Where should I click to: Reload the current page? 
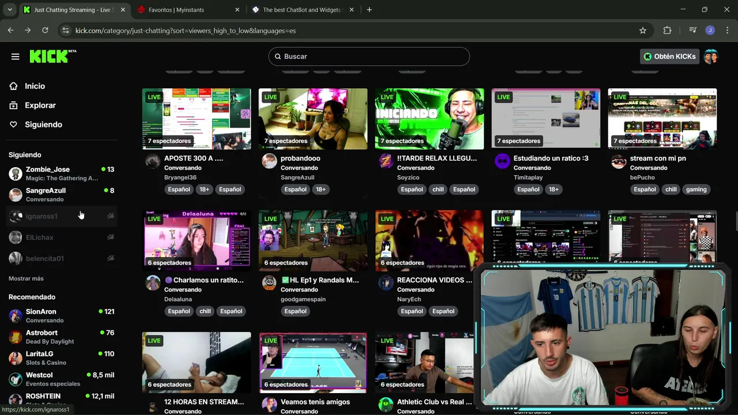[45, 31]
